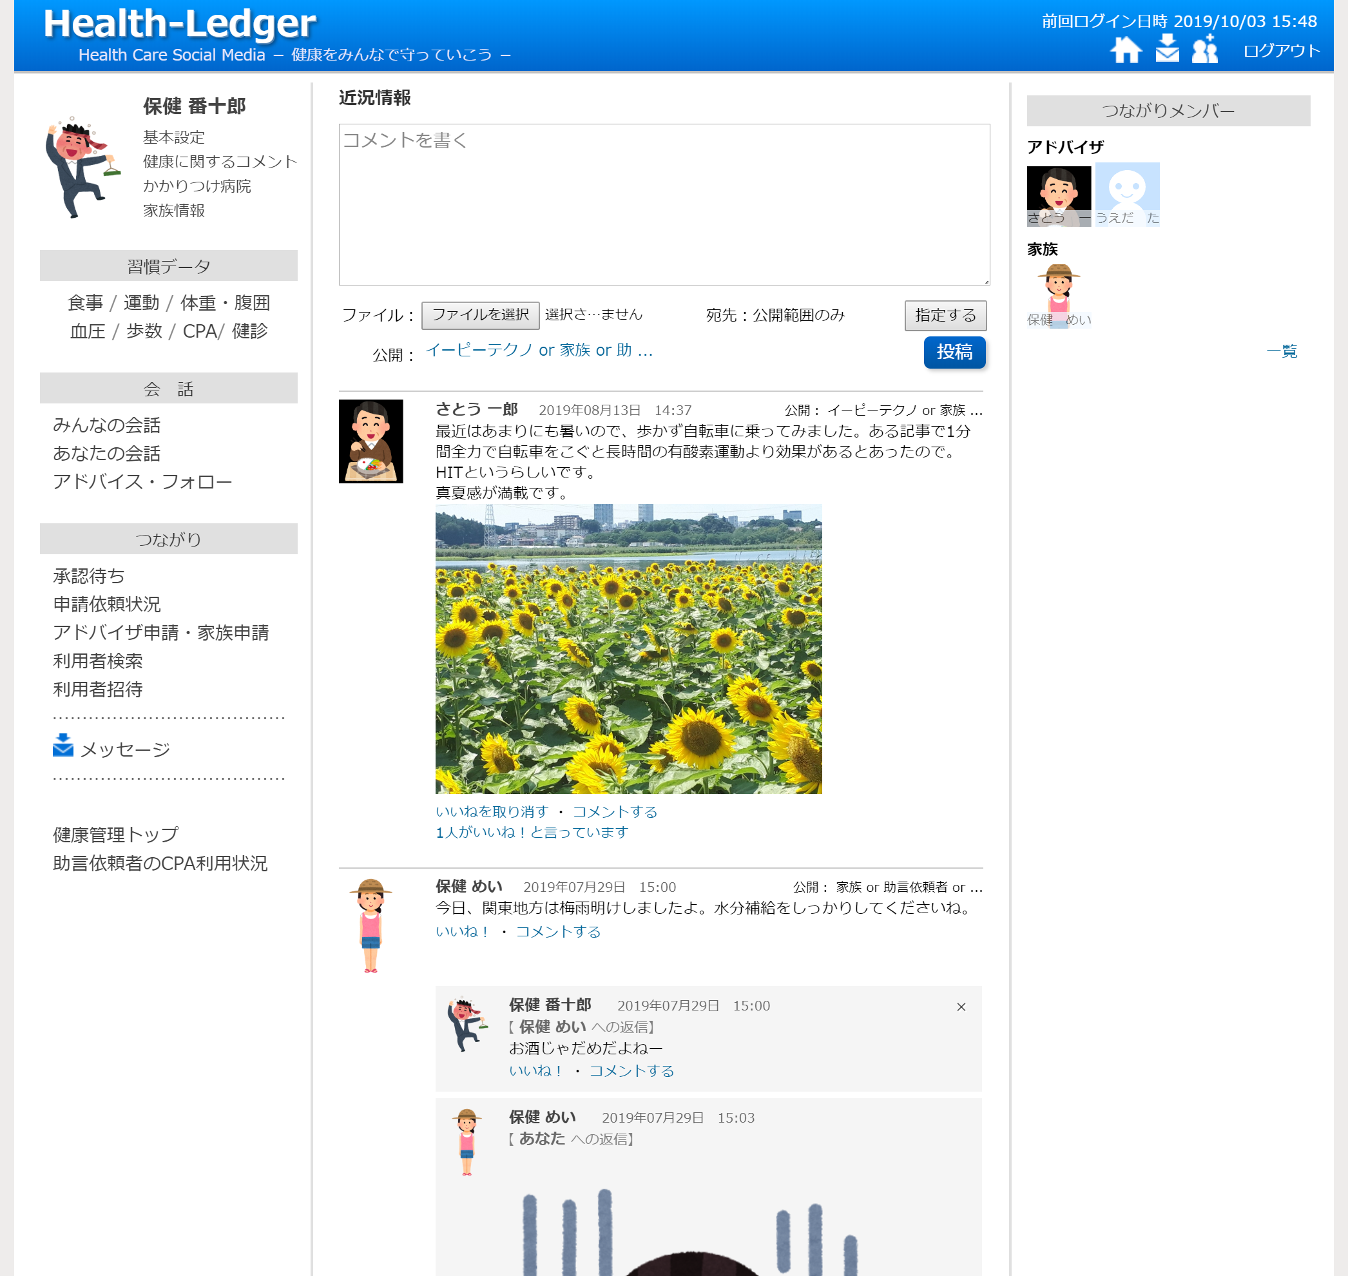Expand 公開 range link イーピーテクノ or 家族
This screenshot has height=1276, width=1348.
click(x=539, y=351)
